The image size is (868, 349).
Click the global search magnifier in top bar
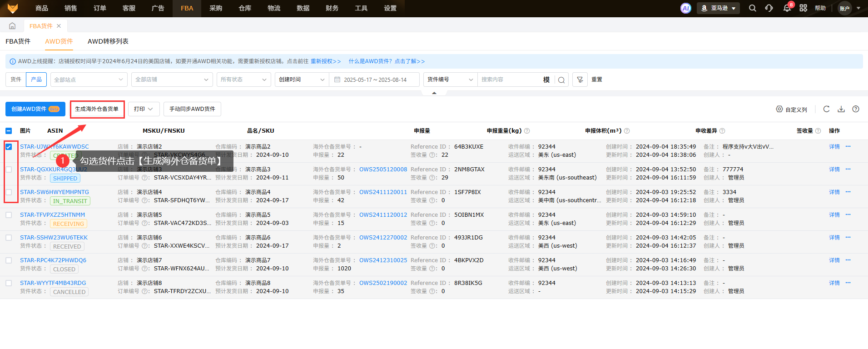tap(753, 8)
